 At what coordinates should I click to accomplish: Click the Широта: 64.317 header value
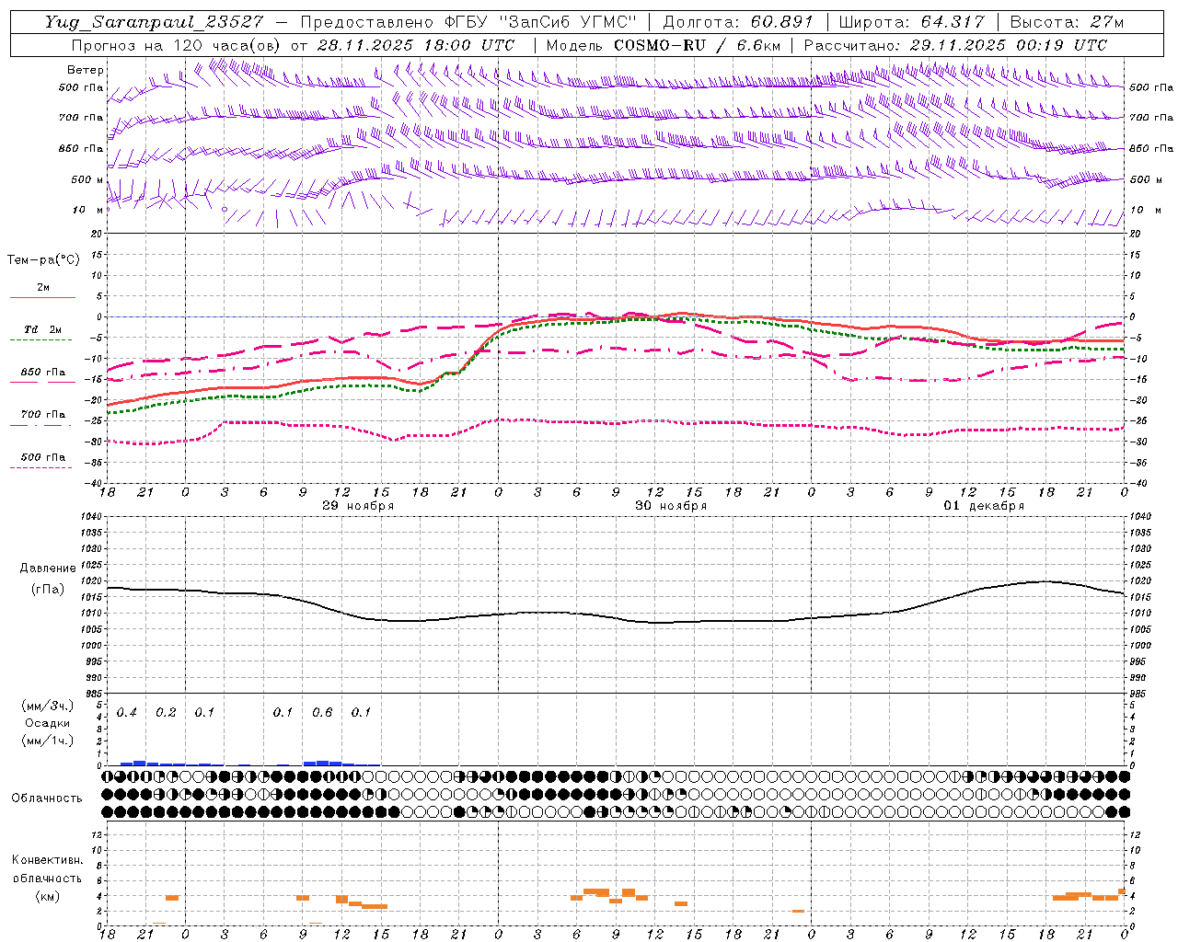[x=912, y=22]
